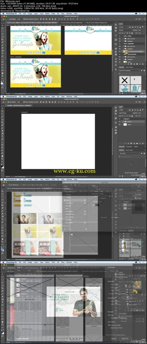Select the Zoom tool in the Untitled-1 window
Screen dimensions: 147x344
(2, 159)
